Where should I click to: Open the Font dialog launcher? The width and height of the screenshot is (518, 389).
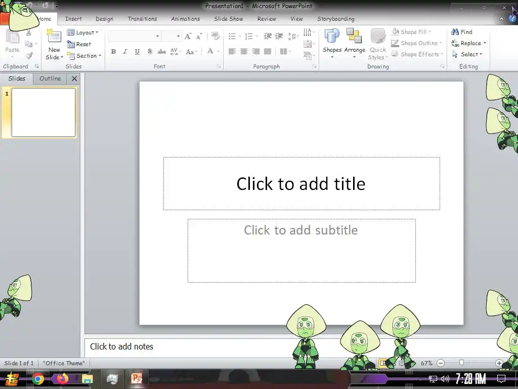pyautogui.click(x=219, y=66)
